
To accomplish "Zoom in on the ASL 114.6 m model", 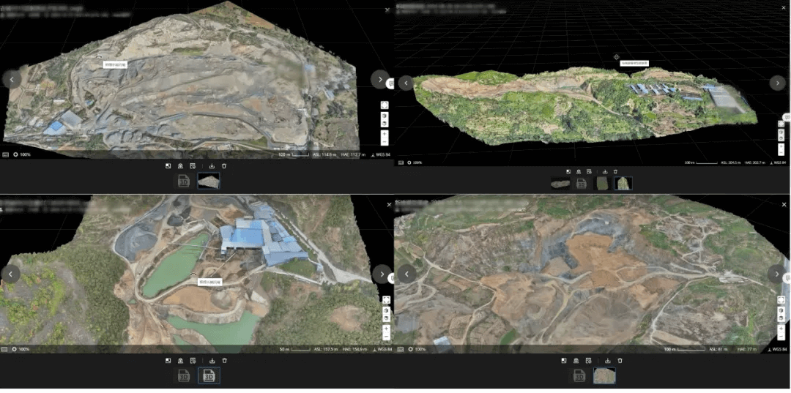I will 385,133.
